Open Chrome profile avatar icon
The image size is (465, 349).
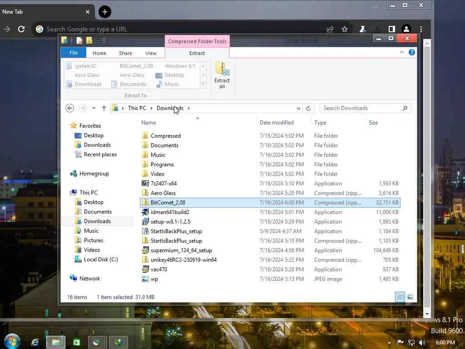(406, 29)
